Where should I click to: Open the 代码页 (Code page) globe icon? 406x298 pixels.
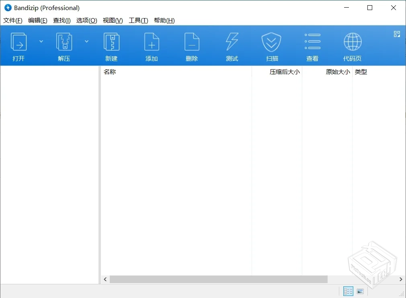pyautogui.click(x=353, y=42)
